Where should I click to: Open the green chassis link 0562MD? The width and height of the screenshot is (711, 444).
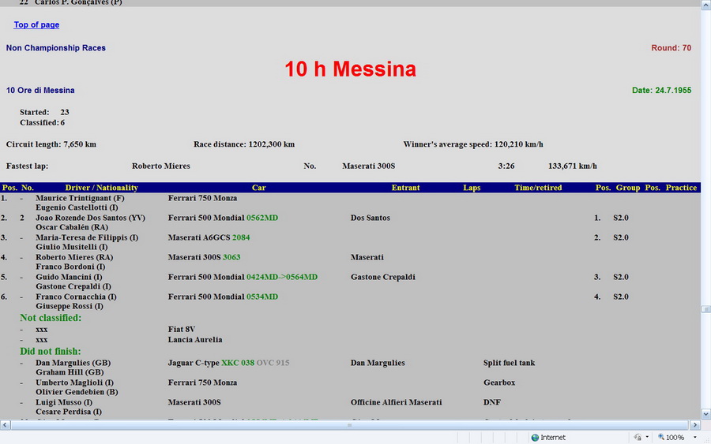pos(262,218)
